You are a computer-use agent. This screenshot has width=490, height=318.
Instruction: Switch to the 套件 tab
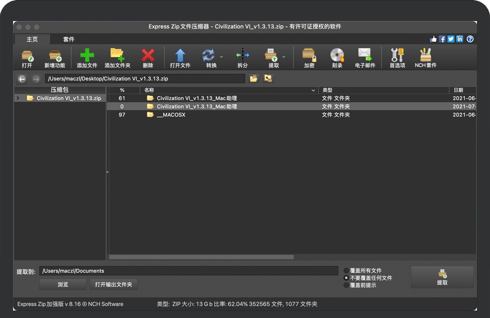tap(69, 39)
